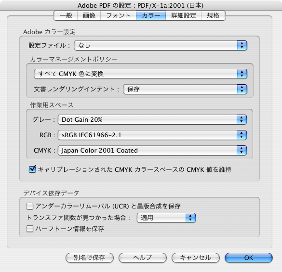Enable ハーフトーン情報を保存 checkbox
The width and height of the screenshot is (282, 272).
[x=30, y=229]
